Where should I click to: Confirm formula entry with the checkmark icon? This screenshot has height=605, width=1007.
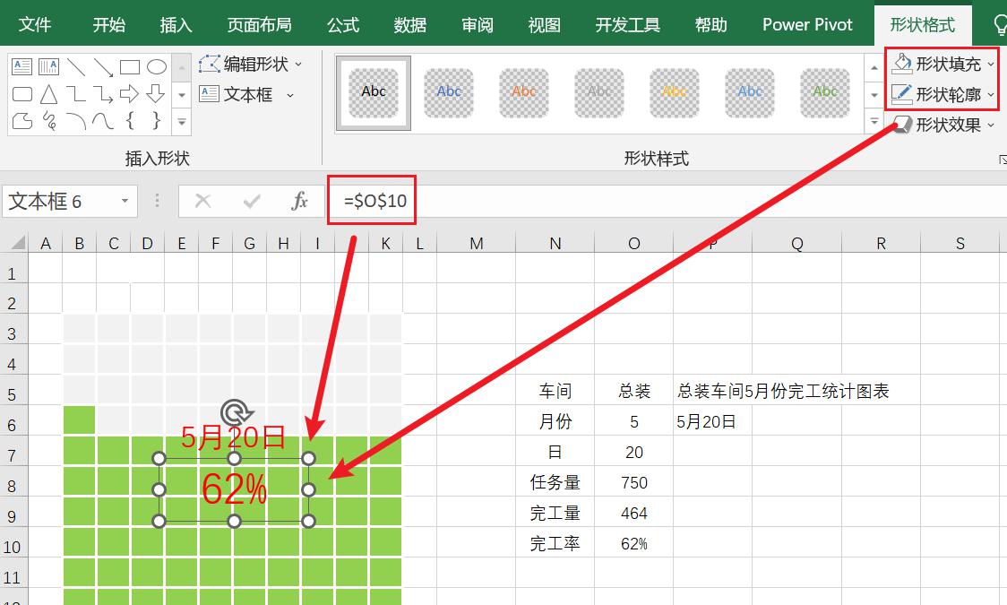(x=252, y=202)
